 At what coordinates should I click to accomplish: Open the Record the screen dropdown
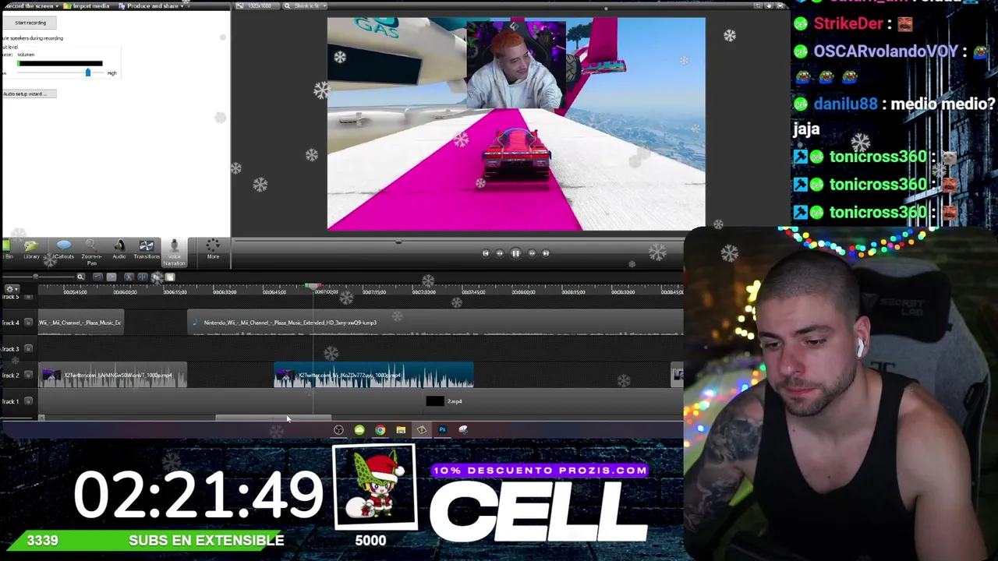click(30, 6)
